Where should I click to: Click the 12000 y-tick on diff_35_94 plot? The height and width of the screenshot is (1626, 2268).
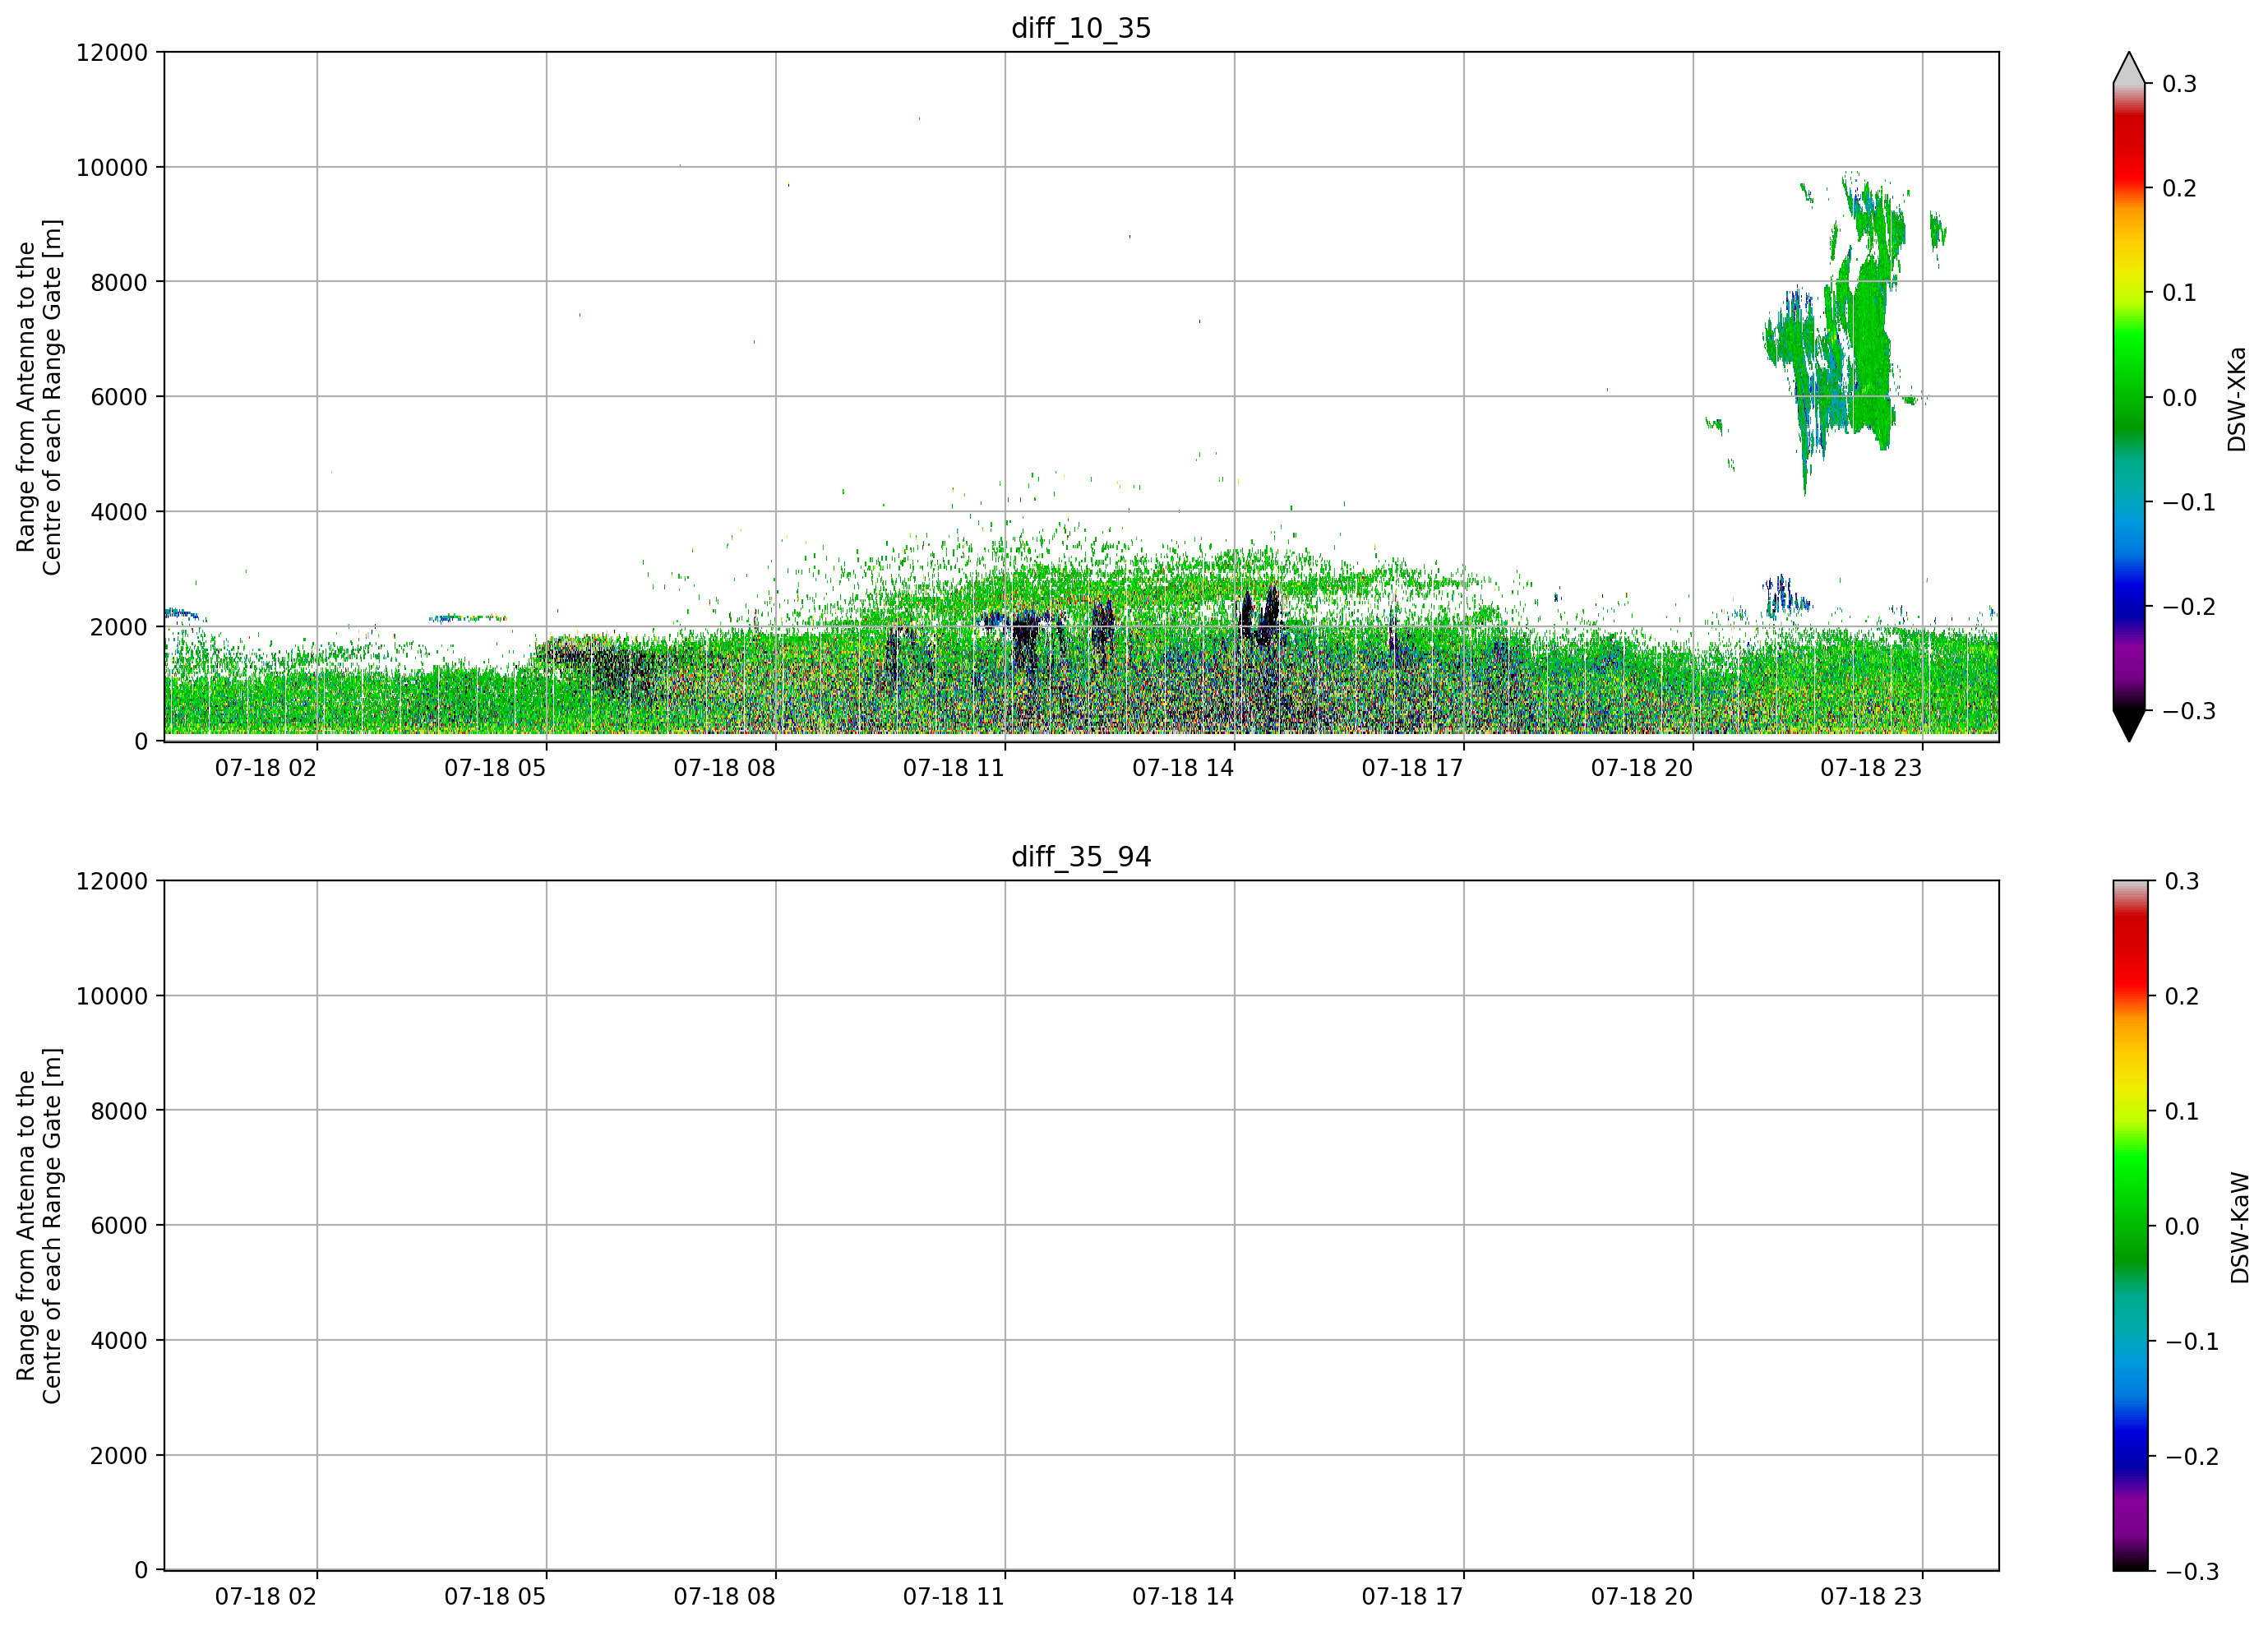(x=112, y=881)
